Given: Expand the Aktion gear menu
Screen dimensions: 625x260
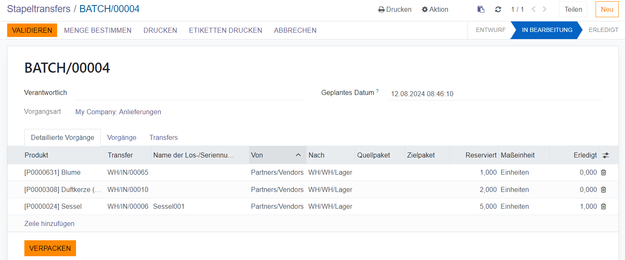Looking at the screenshot, I should (435, 9).
